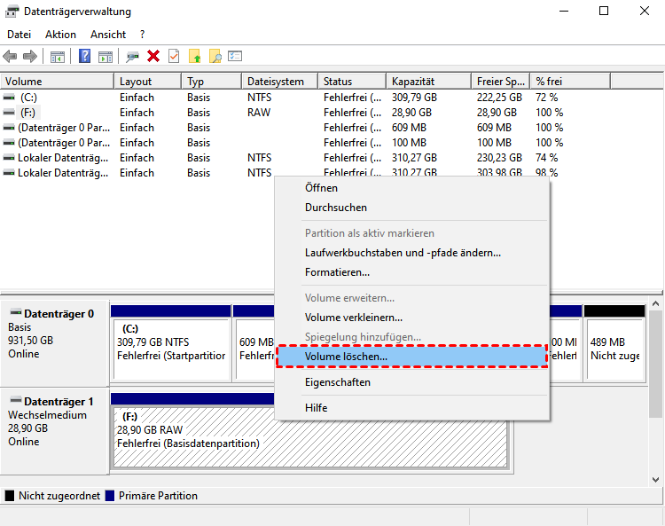The image size is (665, 526).
Task: Click the yellow page with green arrow icon
Action: point(194,56)
